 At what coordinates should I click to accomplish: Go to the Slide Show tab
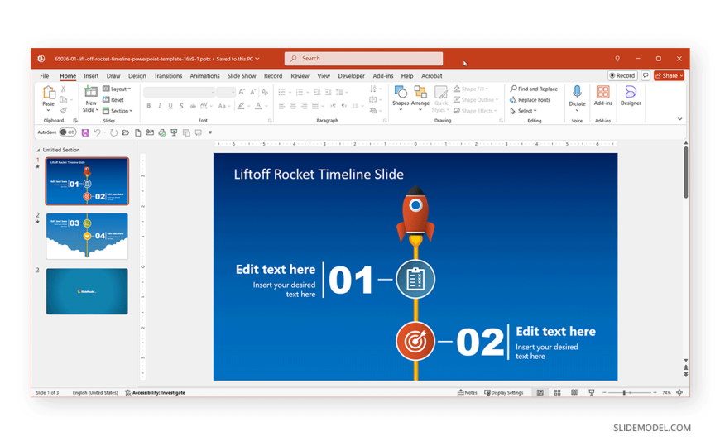[242, 76]
